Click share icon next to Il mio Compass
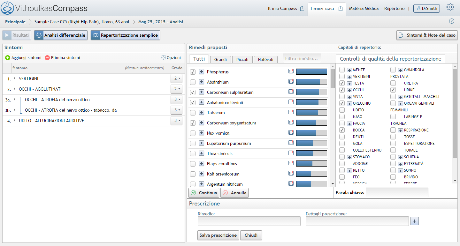Screen dimensions: 460x246 pos(302,9)
